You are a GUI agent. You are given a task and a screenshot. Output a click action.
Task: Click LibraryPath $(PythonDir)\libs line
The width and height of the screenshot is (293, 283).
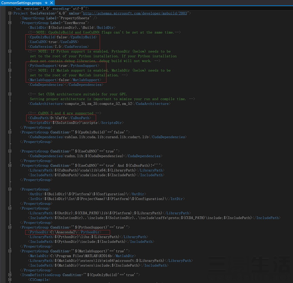click(88, 237)
